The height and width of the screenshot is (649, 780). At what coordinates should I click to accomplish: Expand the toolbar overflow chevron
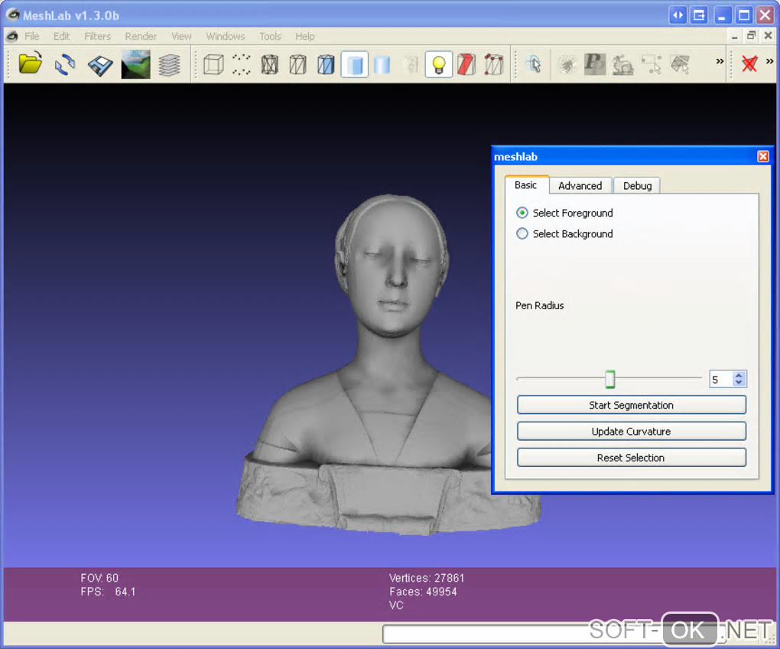[720, 61]
